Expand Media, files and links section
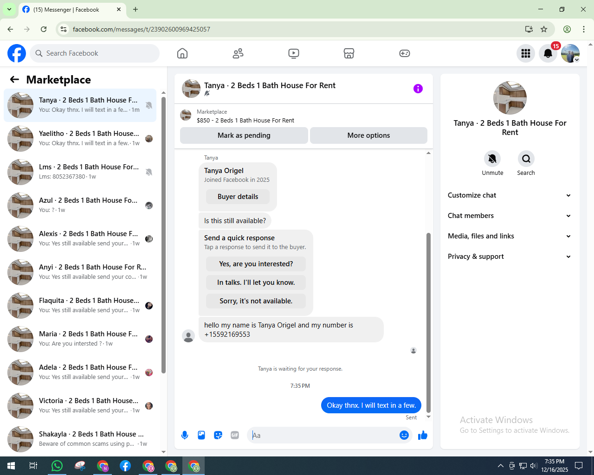The height and width of the screenshot is (475, 594). coord(510,236)
